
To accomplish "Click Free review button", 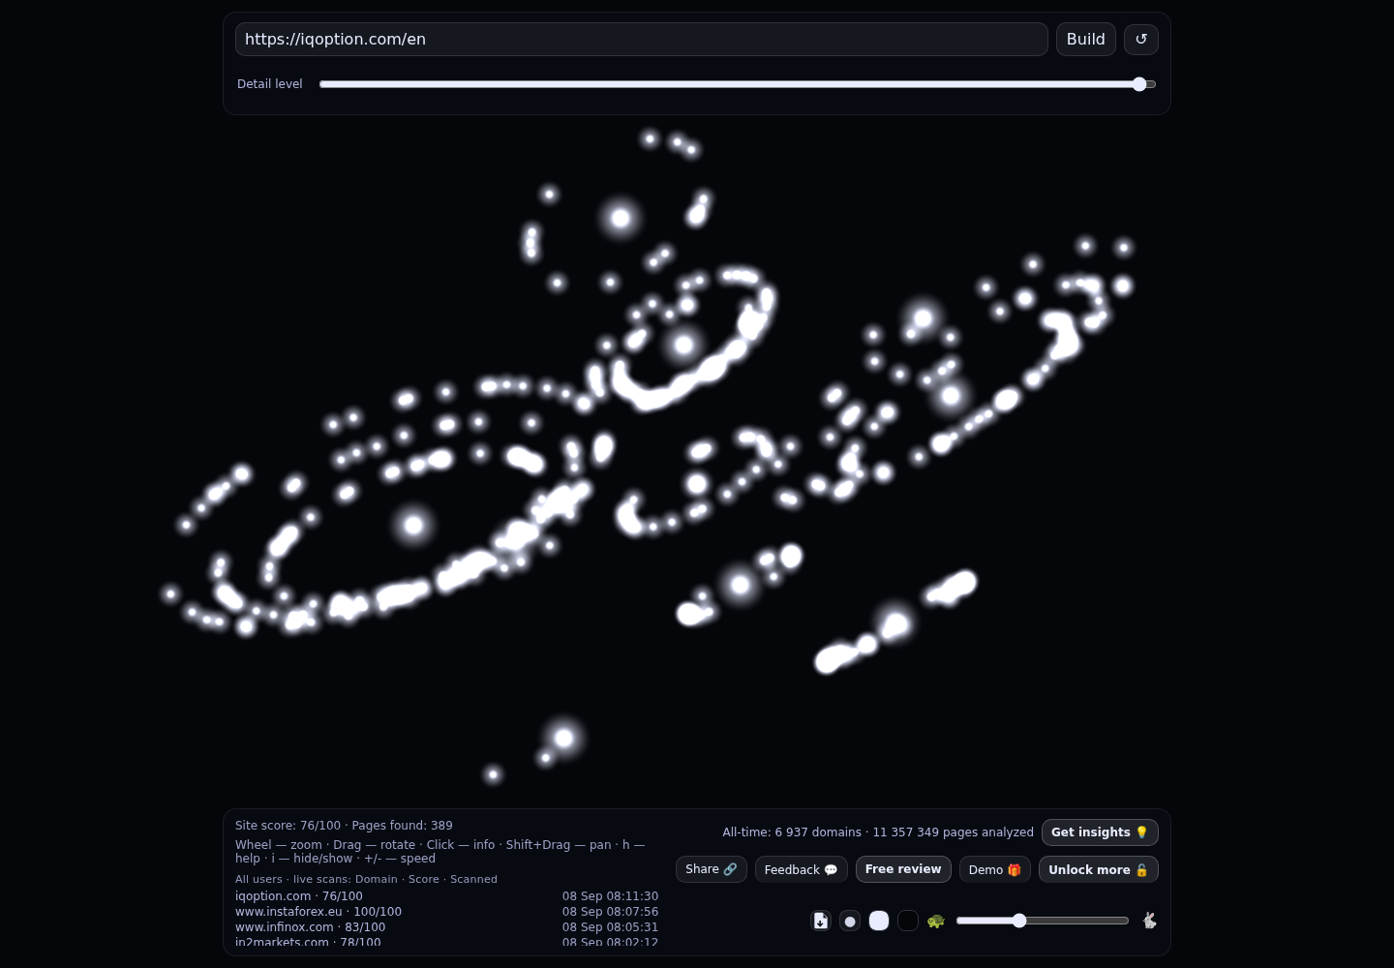I will [903, 869].
